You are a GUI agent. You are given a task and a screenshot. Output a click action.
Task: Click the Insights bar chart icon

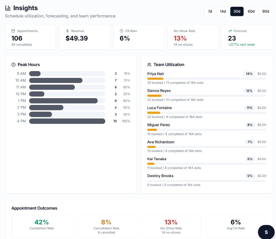pos(8,8)
